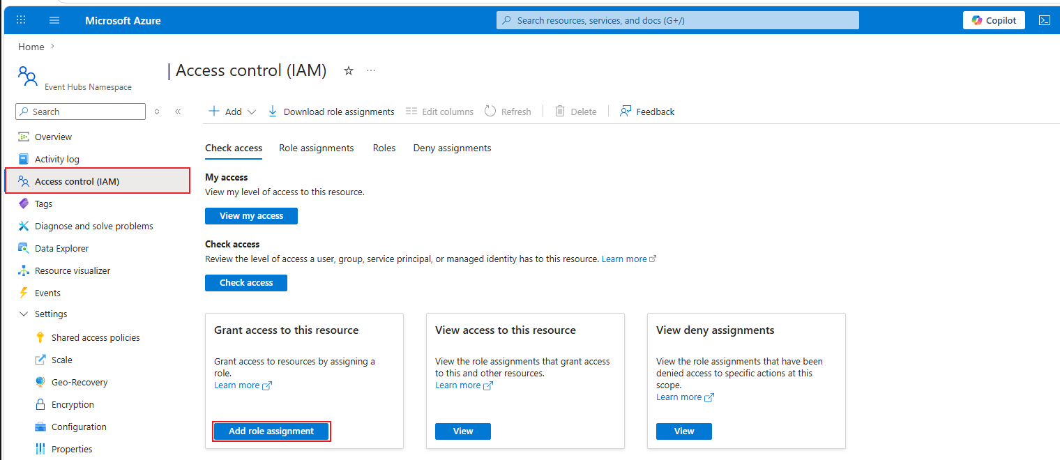Expand the Add dropdown chevron
The height and width of the screenshot is (460, 1060).
coord(252,112)
